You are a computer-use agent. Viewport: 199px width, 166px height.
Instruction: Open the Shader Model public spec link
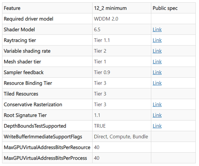(x=157, y=30)
